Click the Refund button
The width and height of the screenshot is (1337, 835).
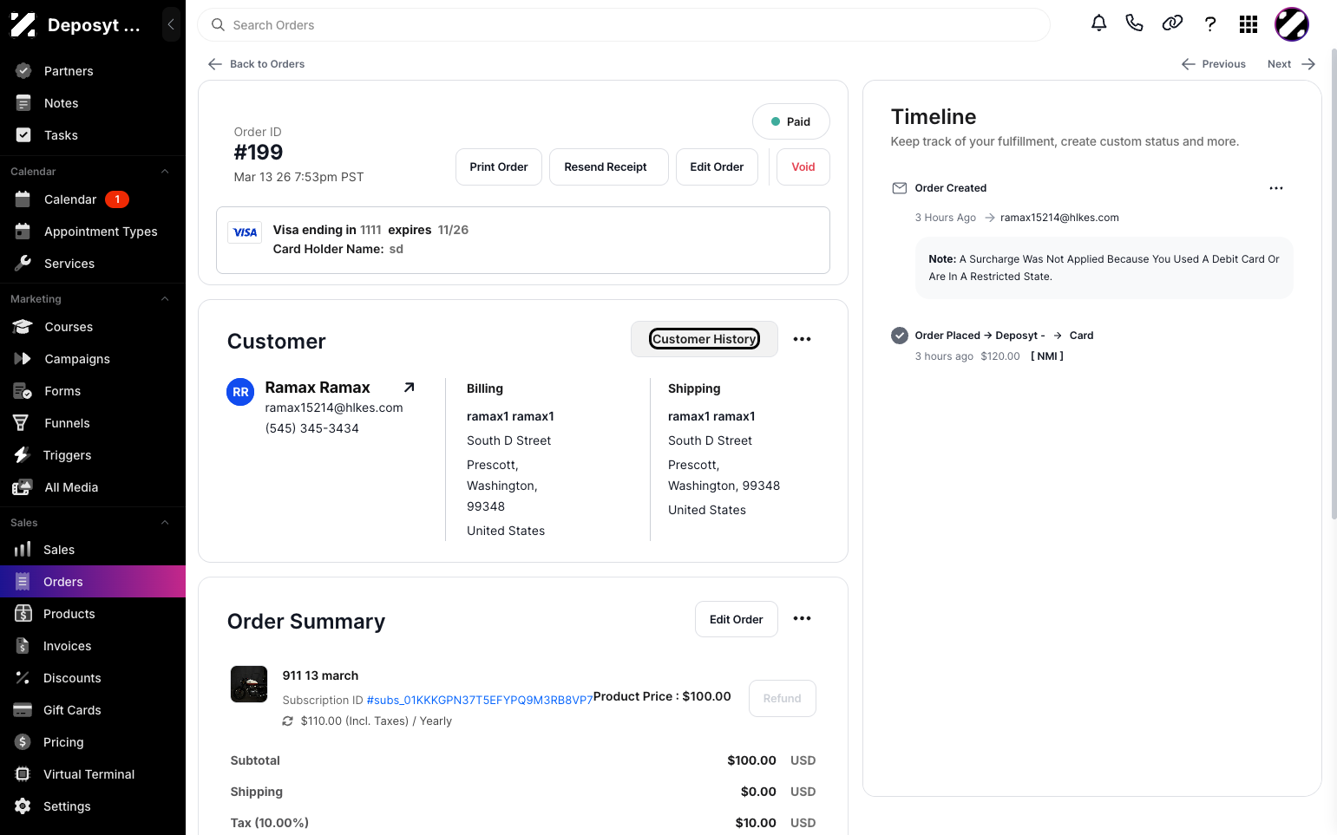783,699
